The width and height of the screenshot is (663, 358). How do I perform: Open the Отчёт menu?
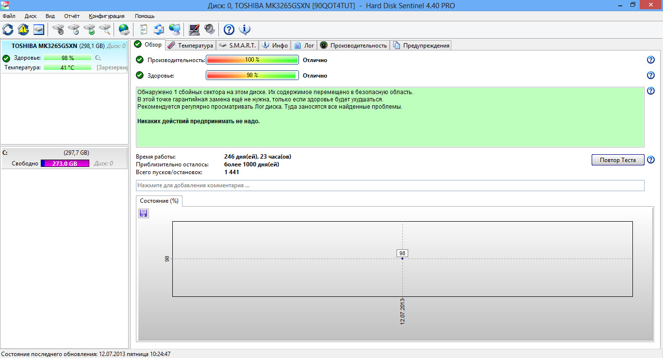tap(72, 16)
